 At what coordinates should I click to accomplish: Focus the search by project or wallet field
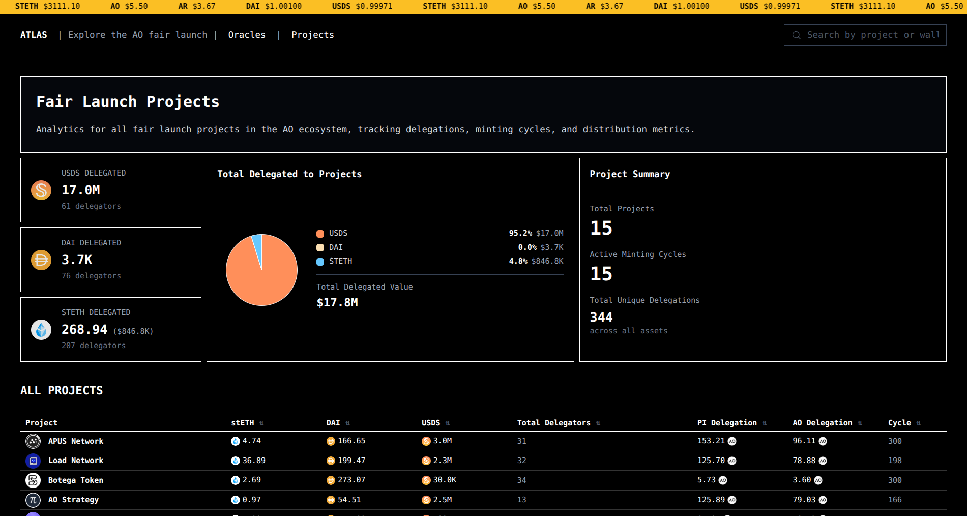click(x=872, y=35)
